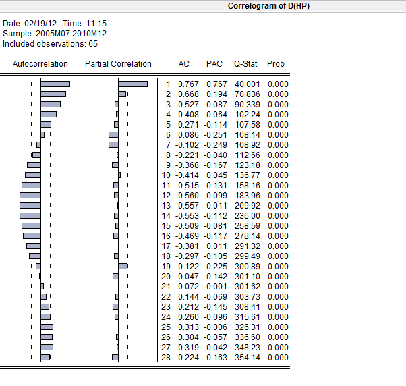Select the Q-Stat value 354.14
Viewport: 406px width, 386px height.
(248, 358)
